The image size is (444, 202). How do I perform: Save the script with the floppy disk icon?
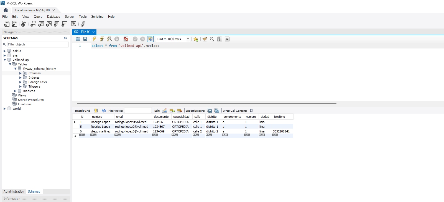click(x=85, y=39)
